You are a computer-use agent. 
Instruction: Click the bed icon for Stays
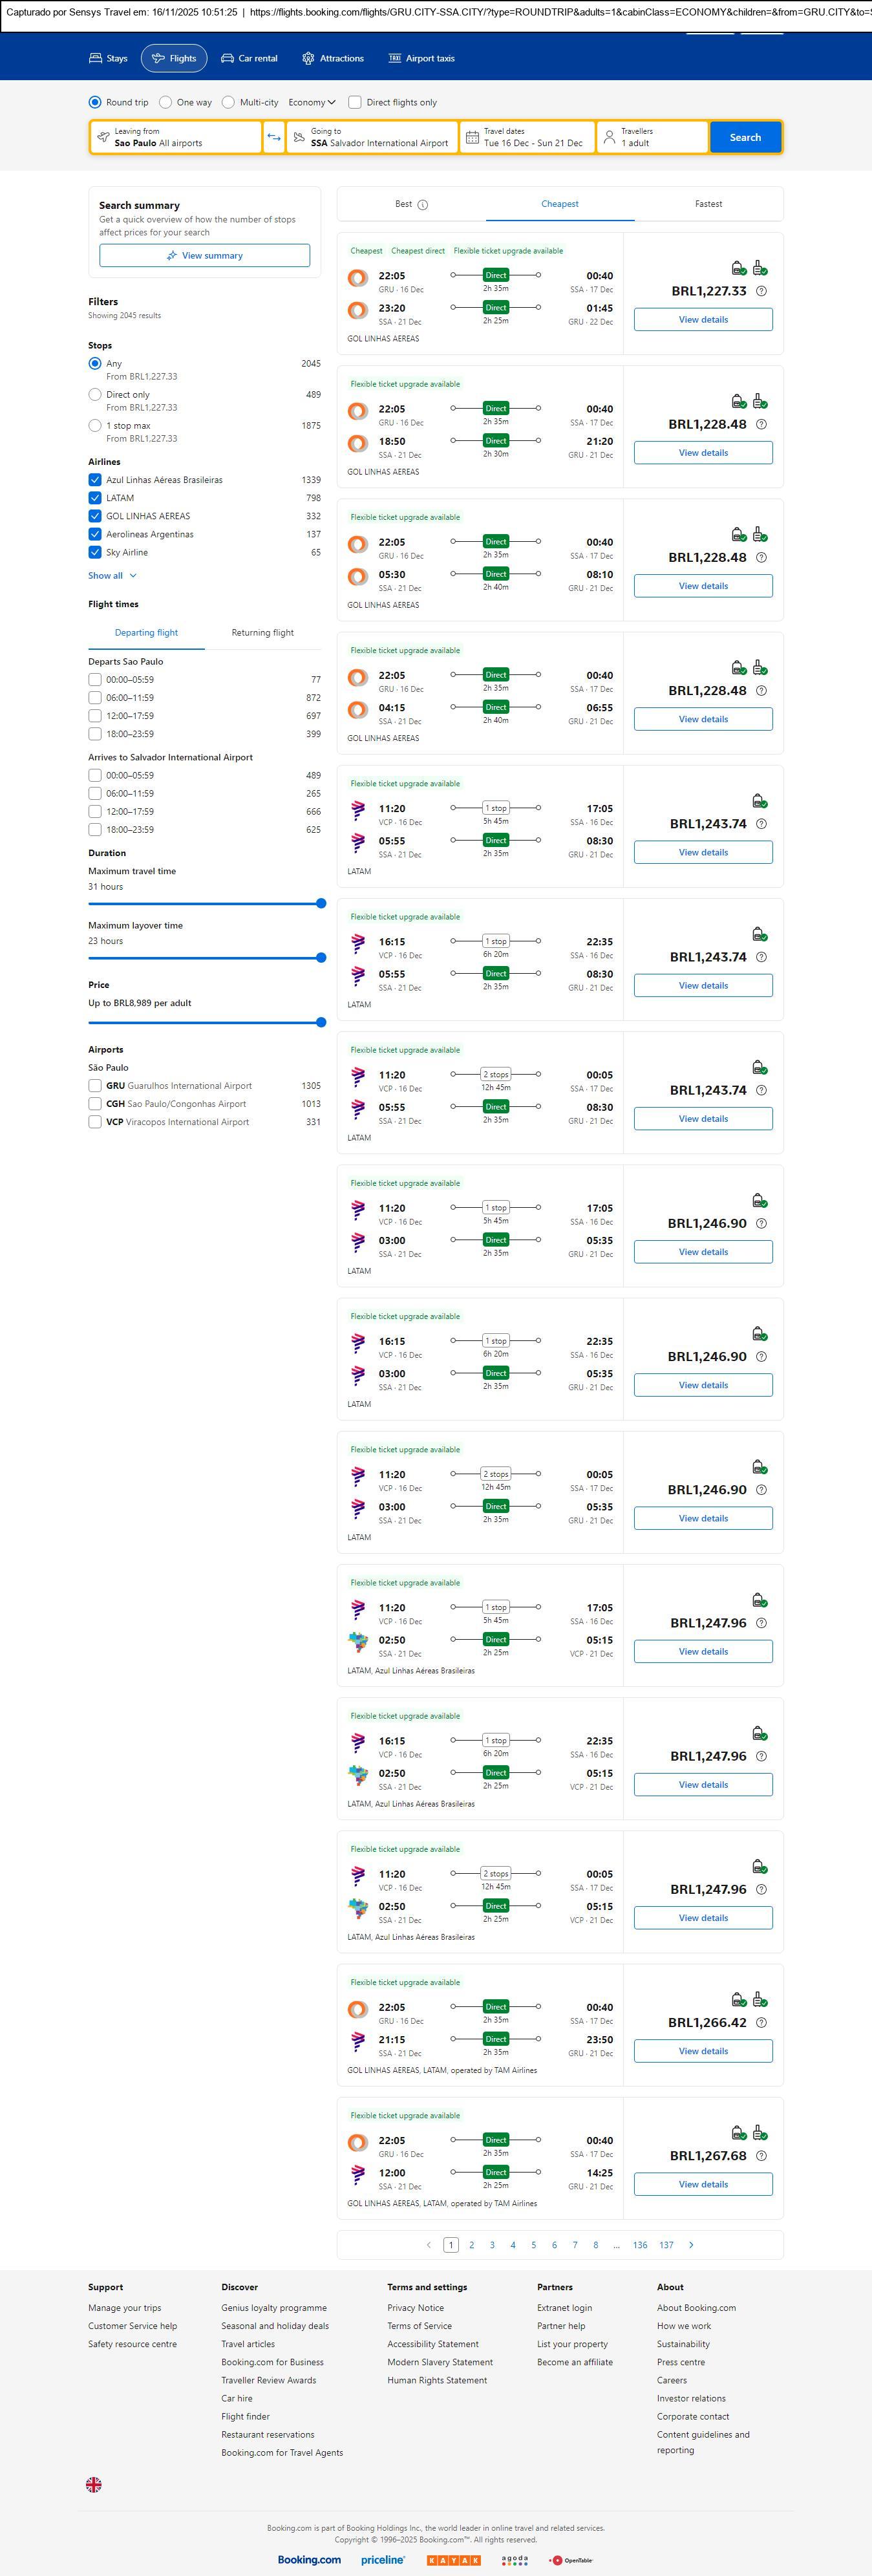coord(96,58)
